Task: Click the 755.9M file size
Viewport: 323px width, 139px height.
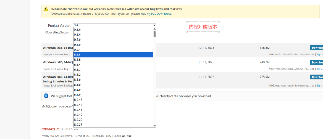Action: (x=265, y=77)
